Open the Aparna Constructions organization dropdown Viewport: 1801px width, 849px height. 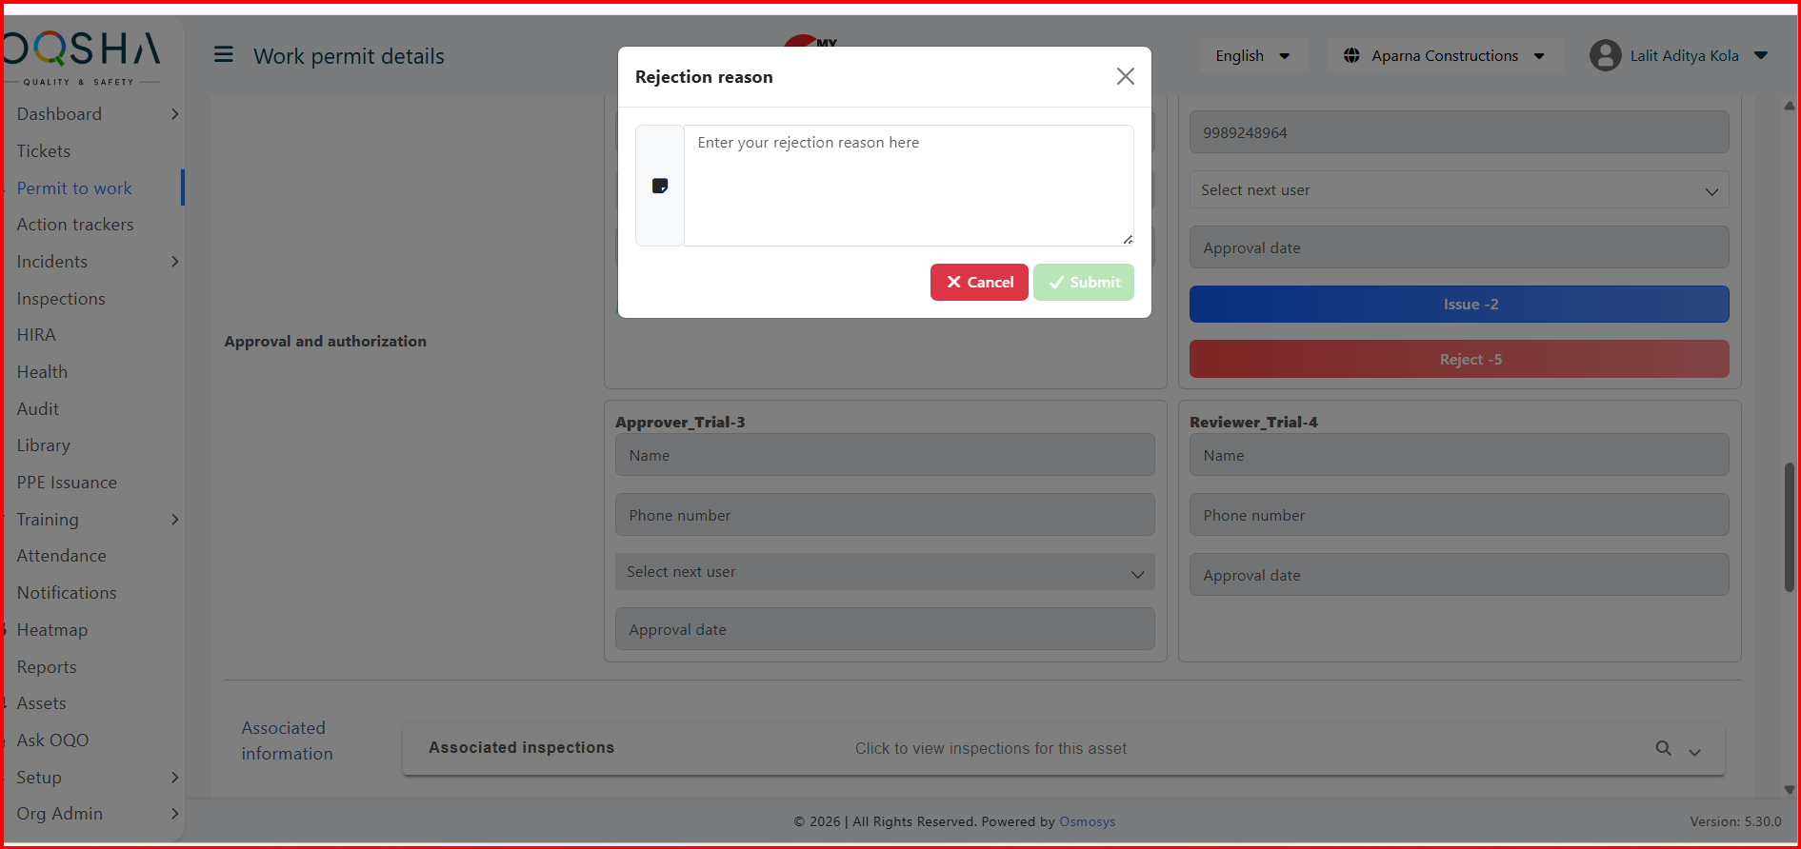click(x=1446, y=56)
